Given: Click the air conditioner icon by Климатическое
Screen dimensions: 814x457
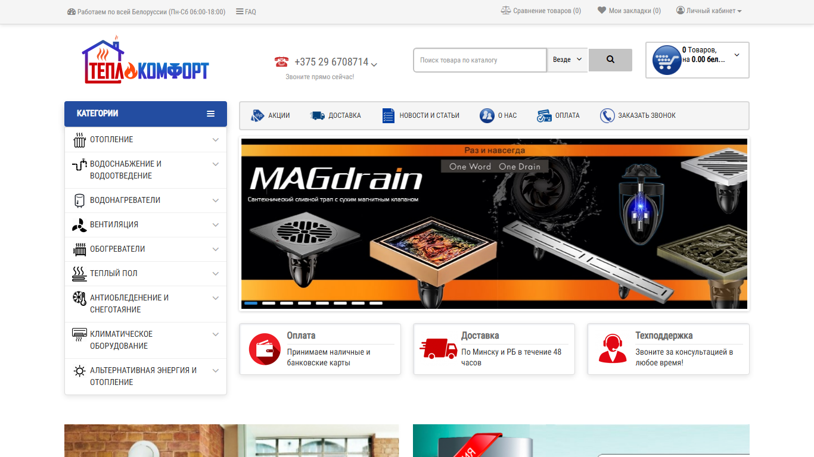Looking at the screenshot, I should tap(79, 334).
